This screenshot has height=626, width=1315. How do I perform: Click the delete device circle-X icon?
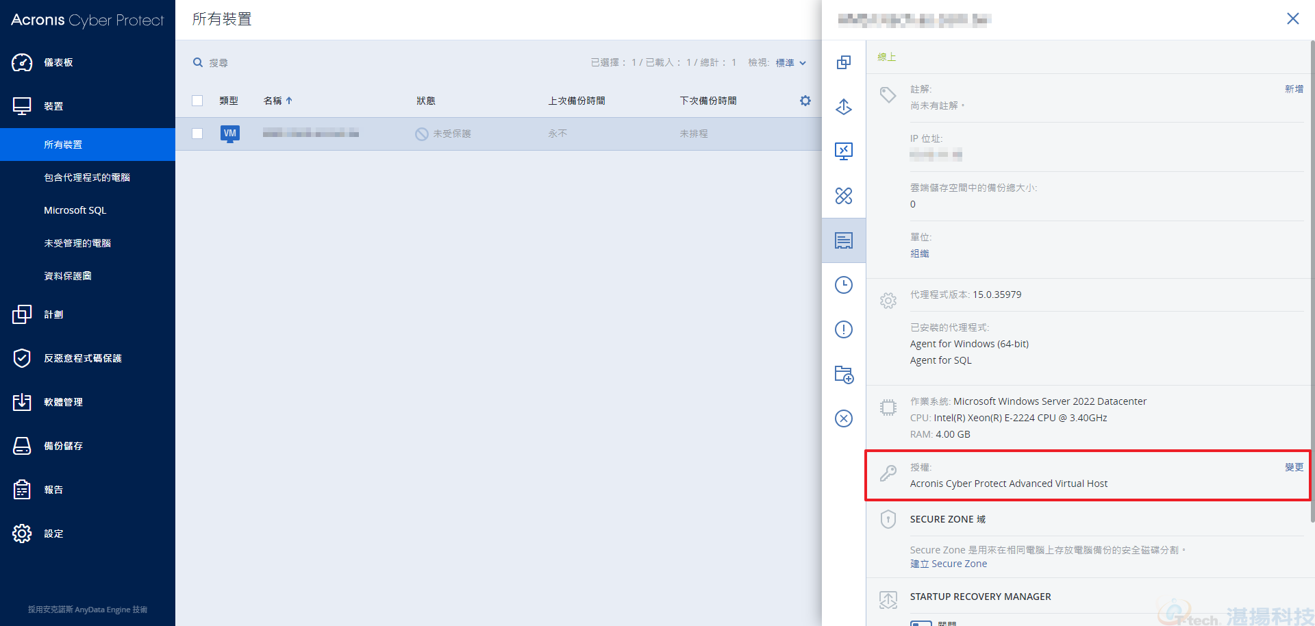point(844,418)
